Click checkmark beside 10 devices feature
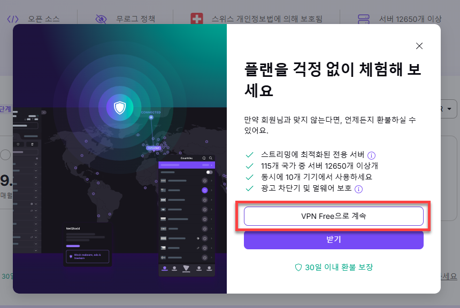460x308 pixels. [x=249, y=177]
